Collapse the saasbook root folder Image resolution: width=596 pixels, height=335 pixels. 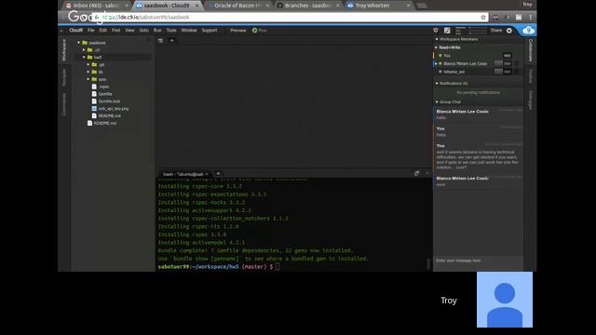(x=78, y=43)
